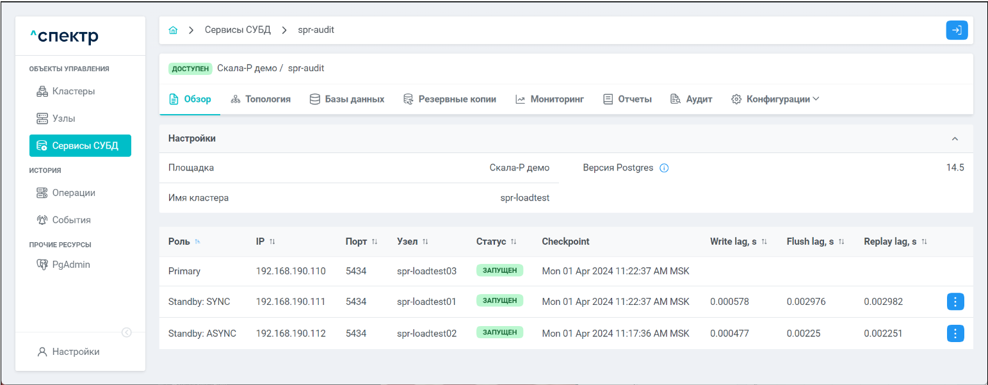Expand the Конфигурации dropdown
988x385 pixels.
tap(775, 99)
